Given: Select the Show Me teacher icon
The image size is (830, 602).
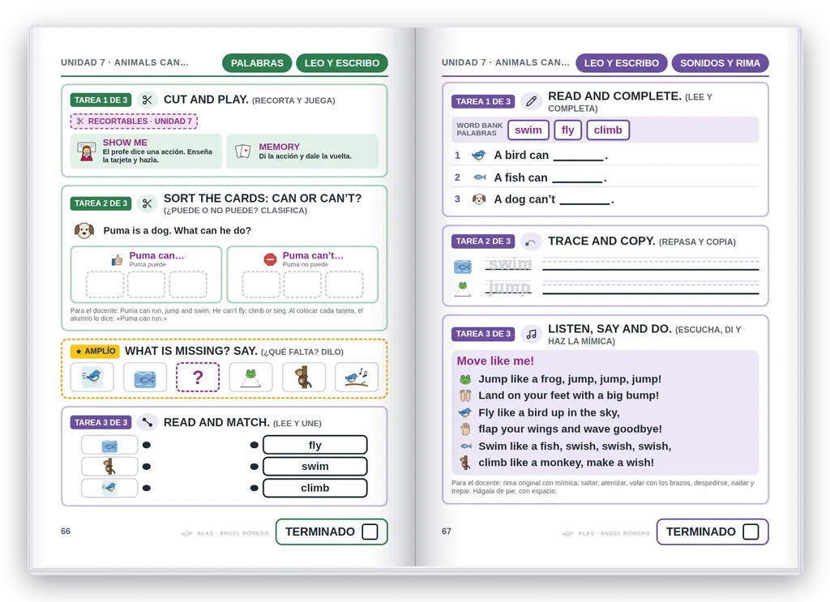Looking at the screenshot, I should 86,152.
